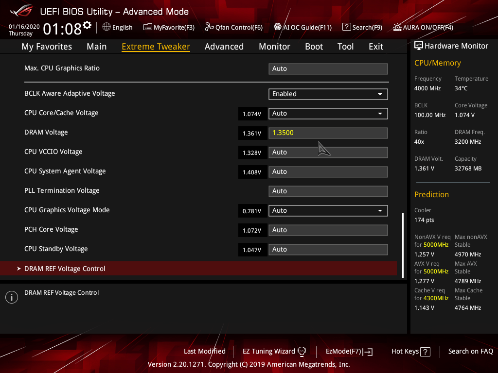498x373 pixels.
Task: Click MyFavorite(F3) button text
Action: 174,28
